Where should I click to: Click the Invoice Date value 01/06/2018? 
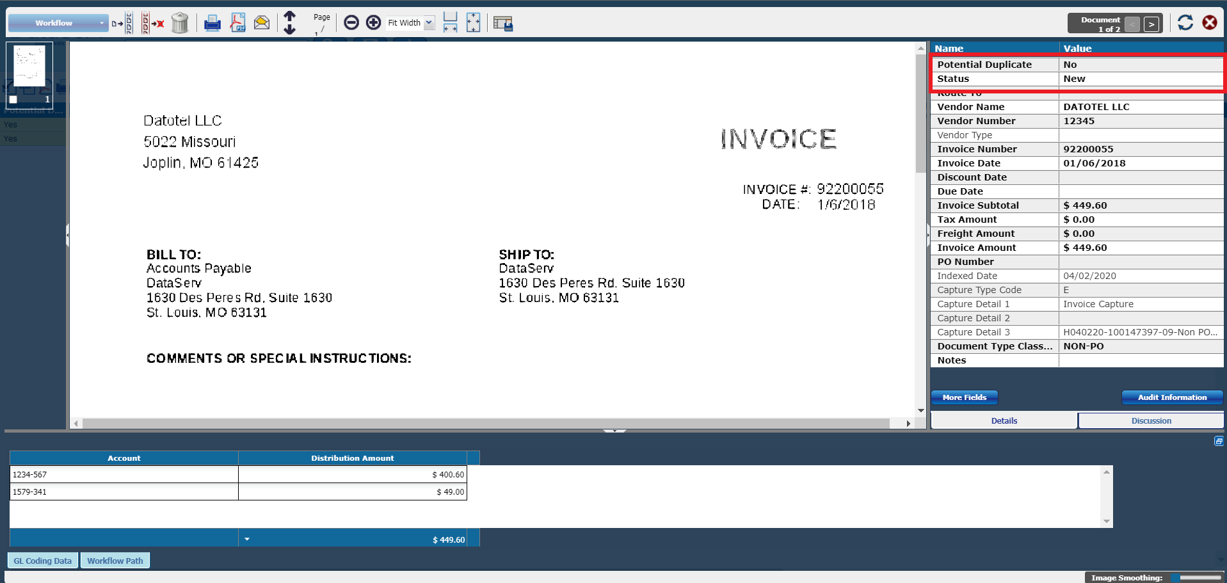tap(1141, 163)
